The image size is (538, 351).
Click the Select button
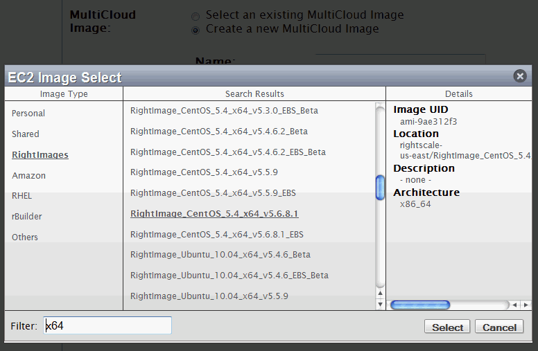tap(447, 327)
